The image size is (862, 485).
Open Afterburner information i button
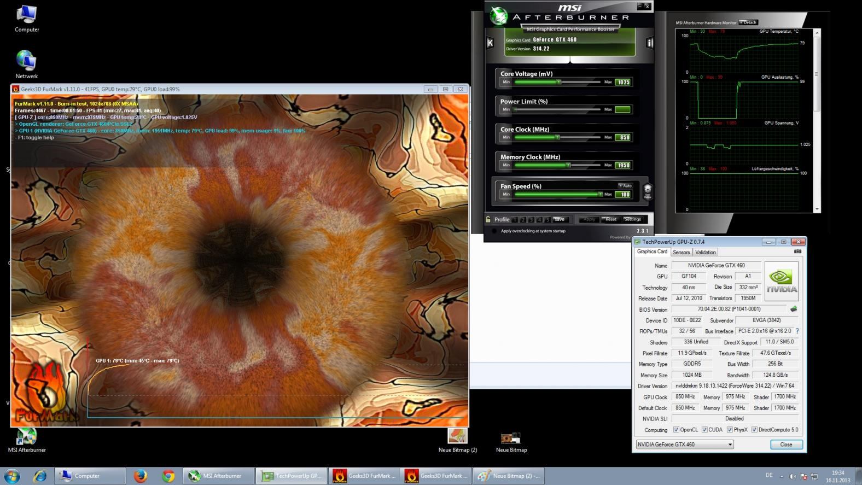(650, 43)
